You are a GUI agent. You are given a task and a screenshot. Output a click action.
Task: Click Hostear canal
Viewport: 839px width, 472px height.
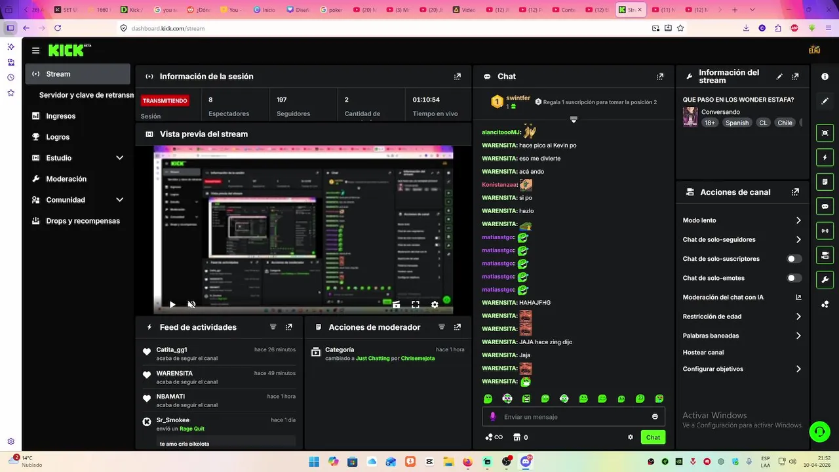pos(703,352)
